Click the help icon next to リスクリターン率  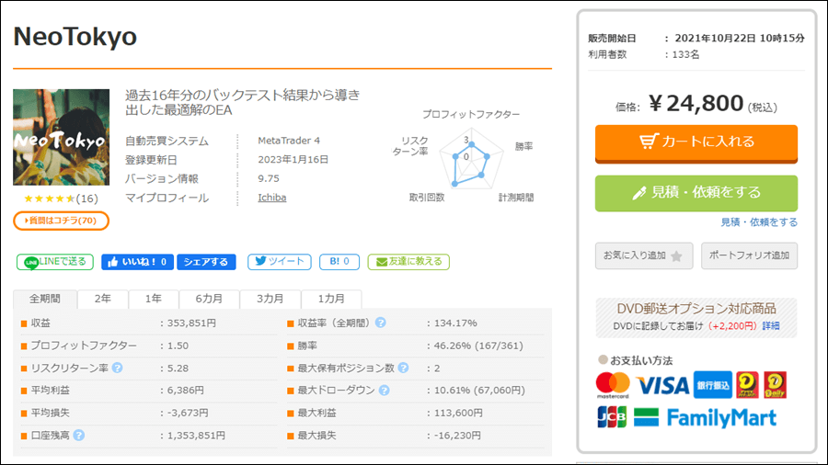(x=118, y=368)
